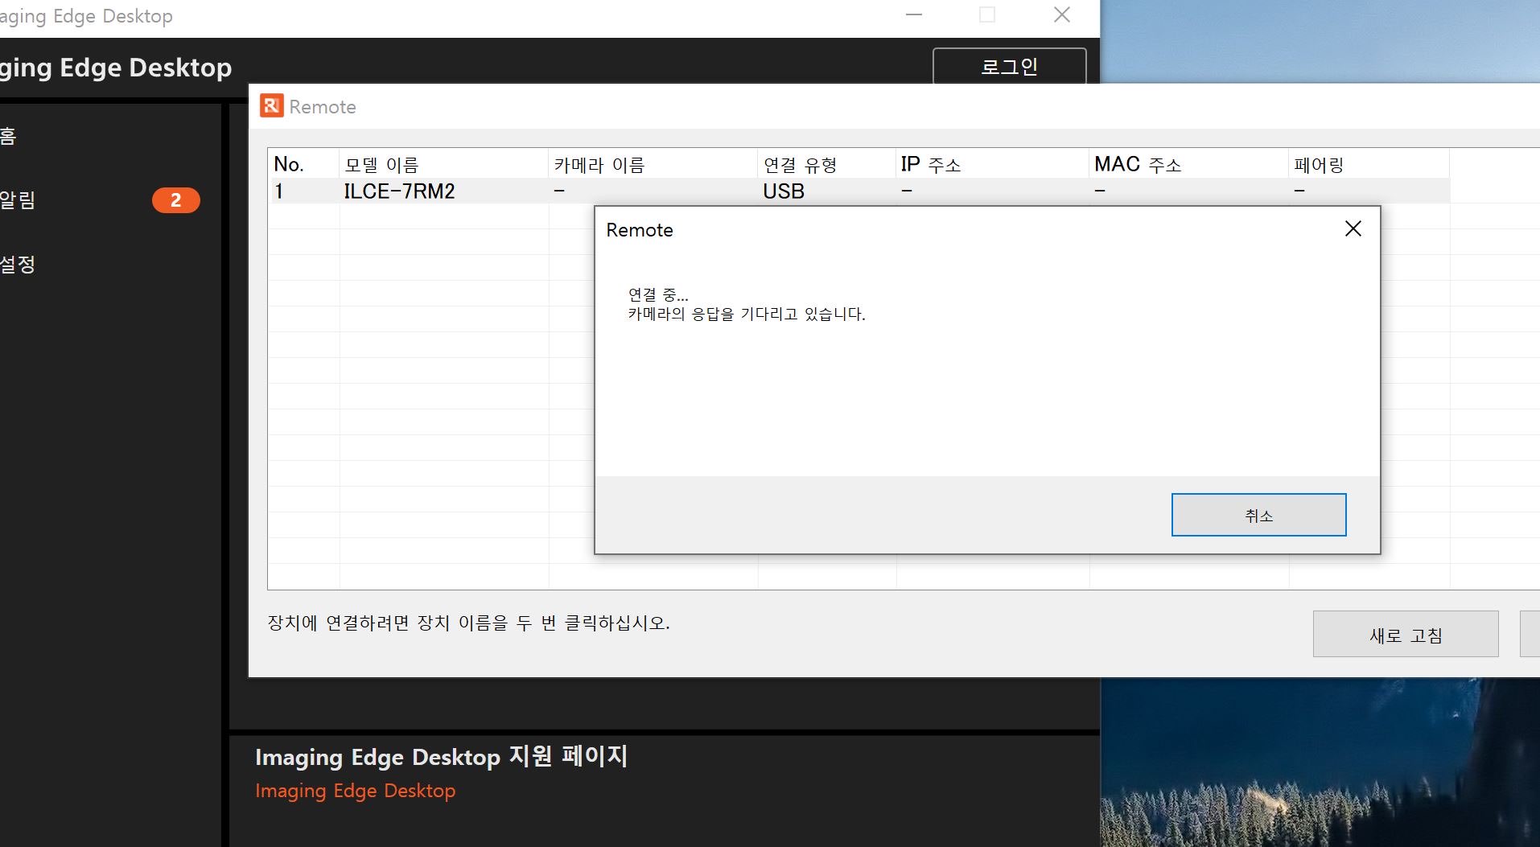The height and width of the screenshot is (847, 1540).
Task: Click the 카메라 이름 column header
Action: 653,164
